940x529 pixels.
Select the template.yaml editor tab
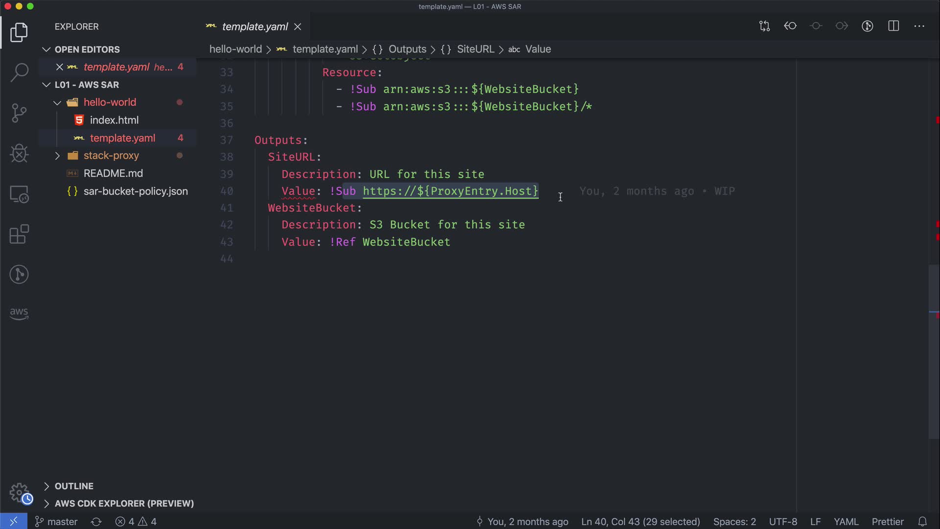pos(255,26)
